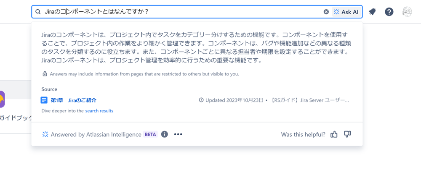Click the 【RSガイド】Jira Server ユーザー space name

[x=310, y=100]
